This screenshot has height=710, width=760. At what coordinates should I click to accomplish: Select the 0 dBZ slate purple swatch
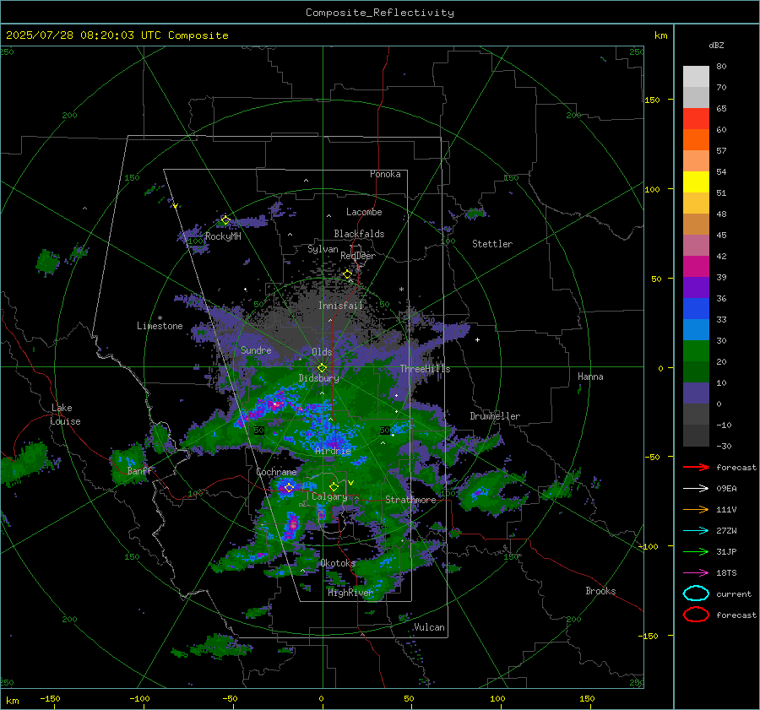[696, 393]
